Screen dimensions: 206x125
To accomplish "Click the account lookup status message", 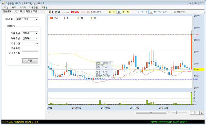I will 20,122.
